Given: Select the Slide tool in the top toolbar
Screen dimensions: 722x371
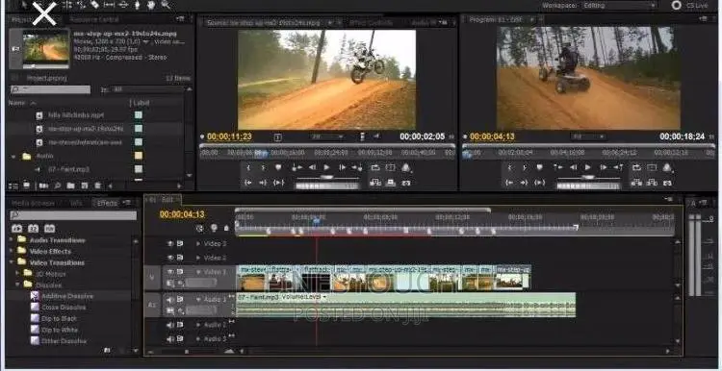Looking at the screenshot, I should coord(123,5).
